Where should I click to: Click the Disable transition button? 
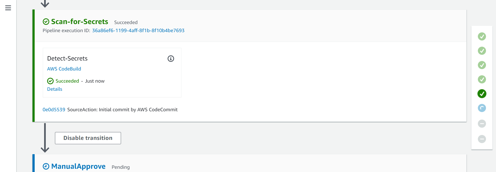pos(88,138)
